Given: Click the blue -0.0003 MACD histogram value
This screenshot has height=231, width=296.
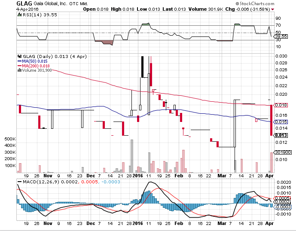Looking at the screenshot, I should coord(110,182).
